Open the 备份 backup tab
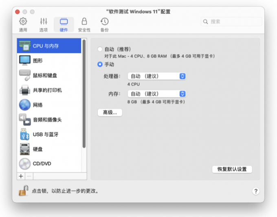277x217 pixels. click(x=105, y=24)
